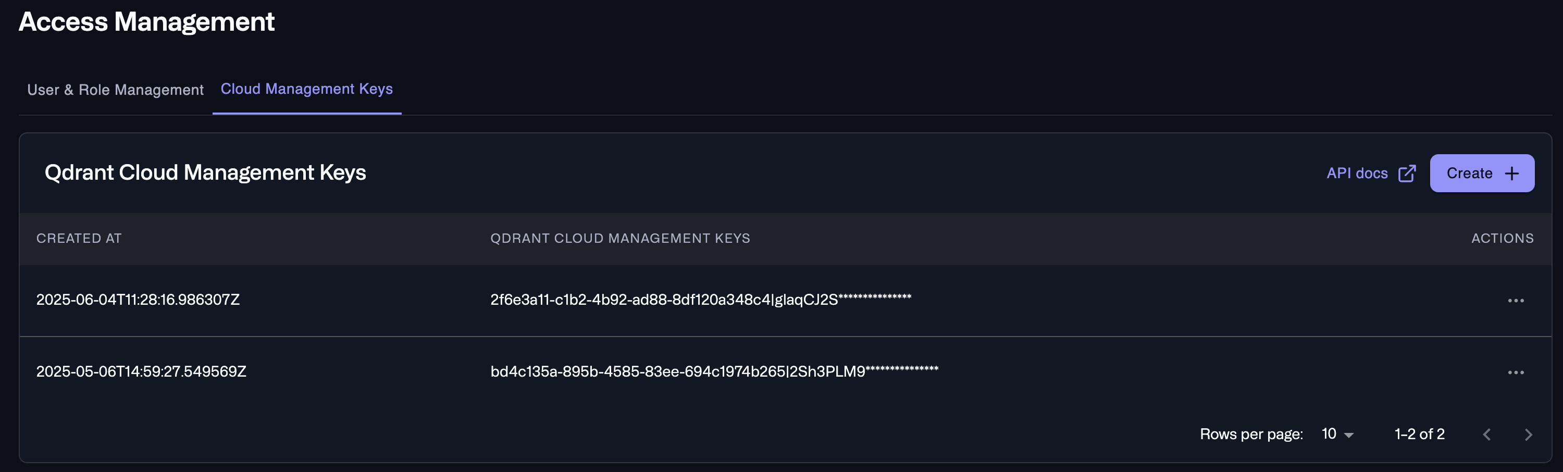Click the QDRANT CLOUD MANAGEMENT KEYS header
1563x472 pixels.
point(620,238)
